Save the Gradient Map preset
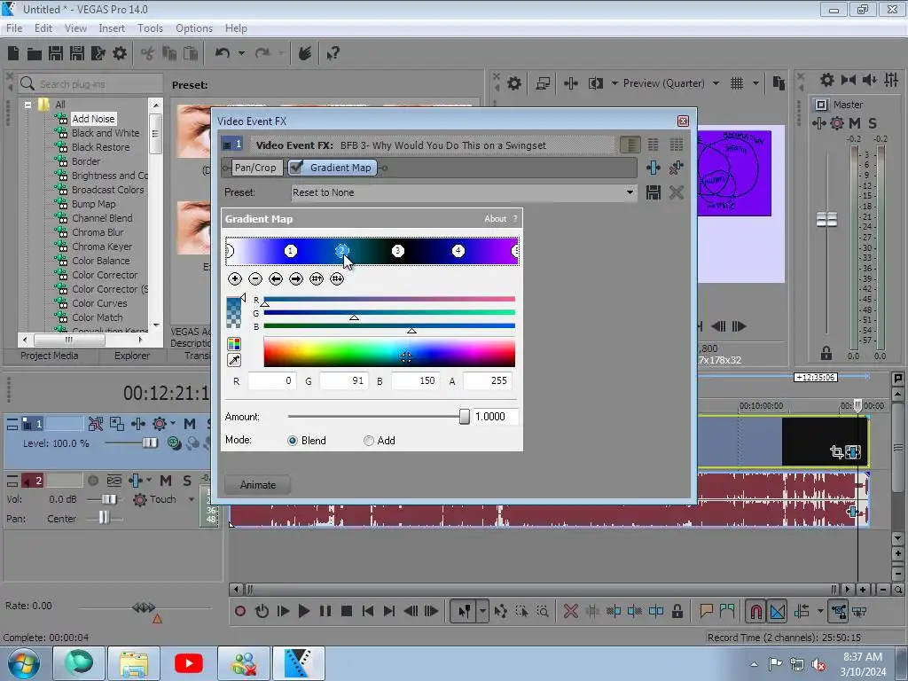Image resolution: width=908 pixels, height=681 pixels. click(654, 192)
